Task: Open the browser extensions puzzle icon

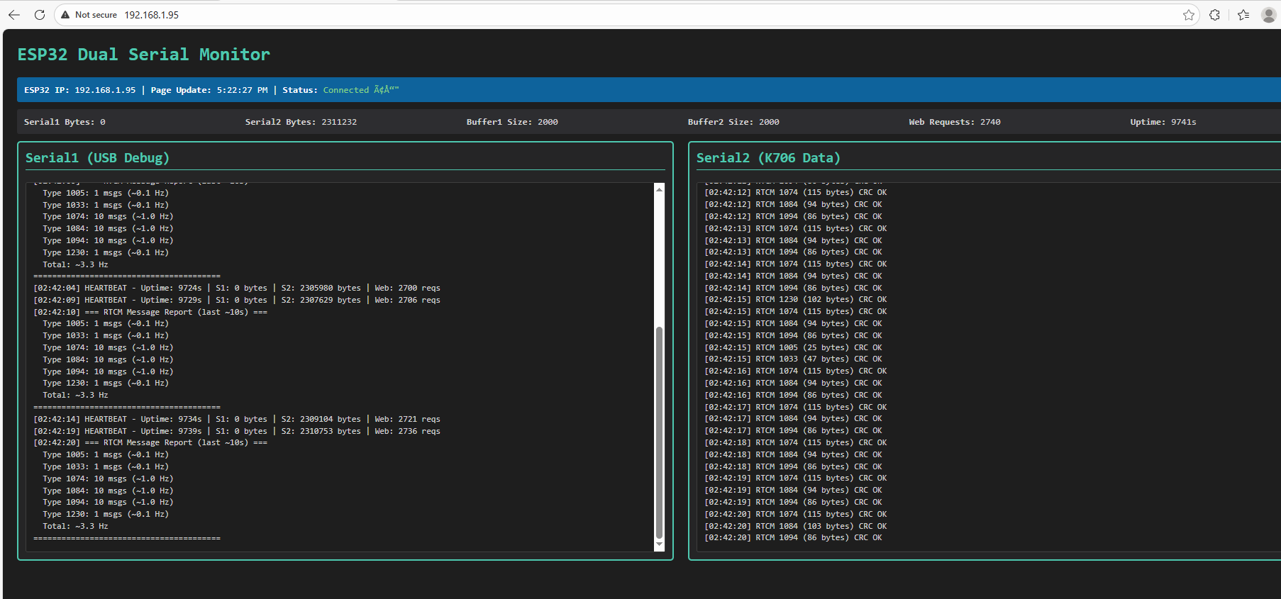Action: click(1215, 15)
